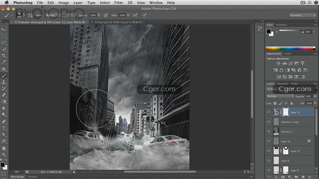
Task: Hide the Vibrance 1 copy layer
Action: [269, 122]
